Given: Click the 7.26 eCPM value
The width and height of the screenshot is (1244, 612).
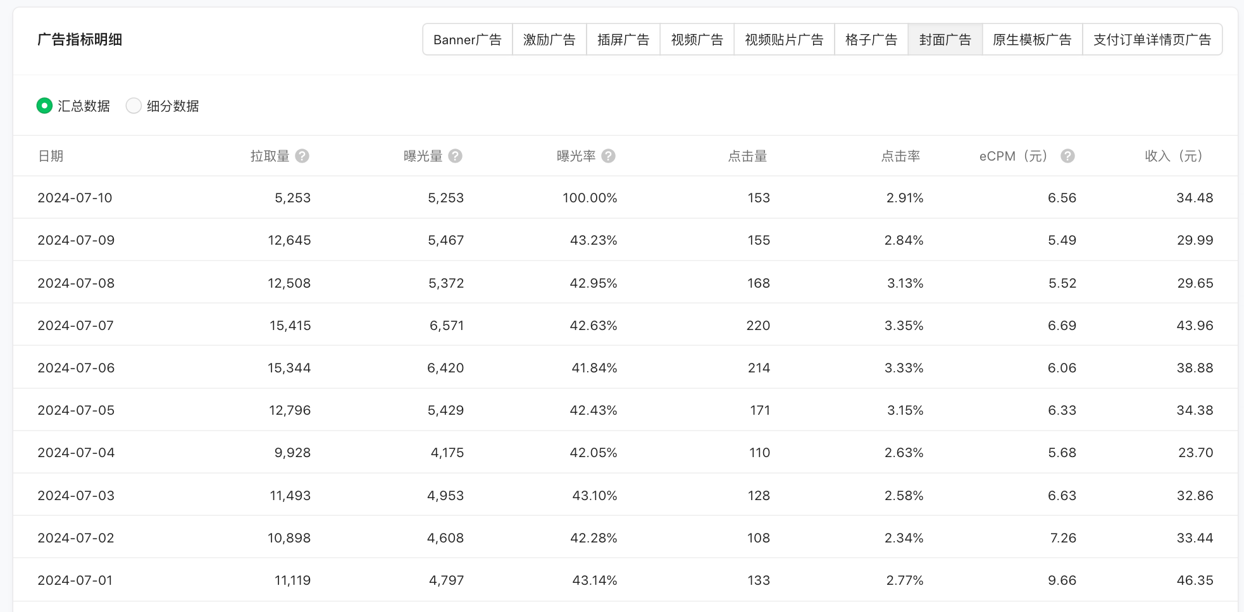Looking at the screenshot, I should click(1063, 538).
